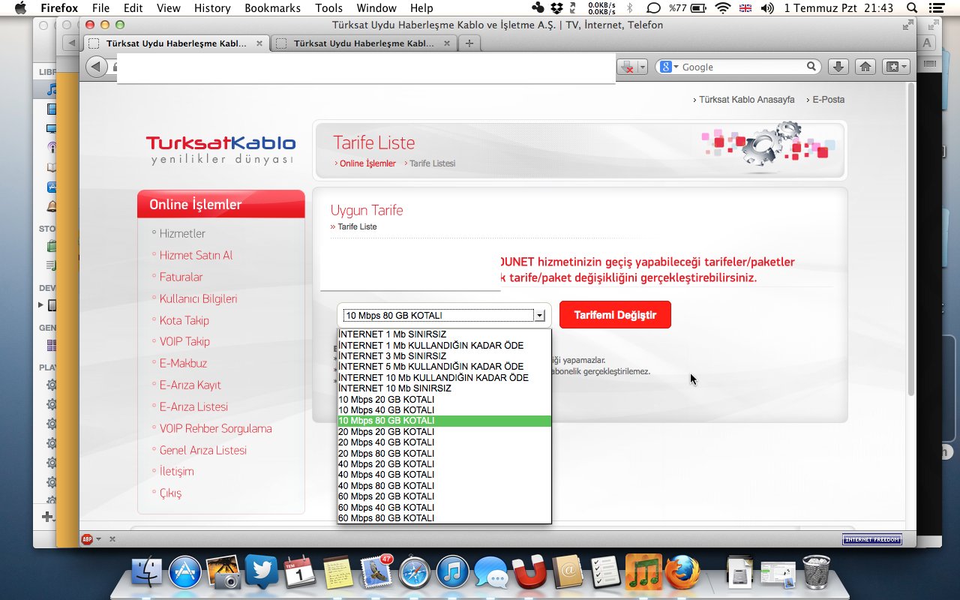Image resolution: width=960 pixels, height=600 pixels.
Task: Click the Tarifemi Değiştir button
Action: click(x=615, y=315)
